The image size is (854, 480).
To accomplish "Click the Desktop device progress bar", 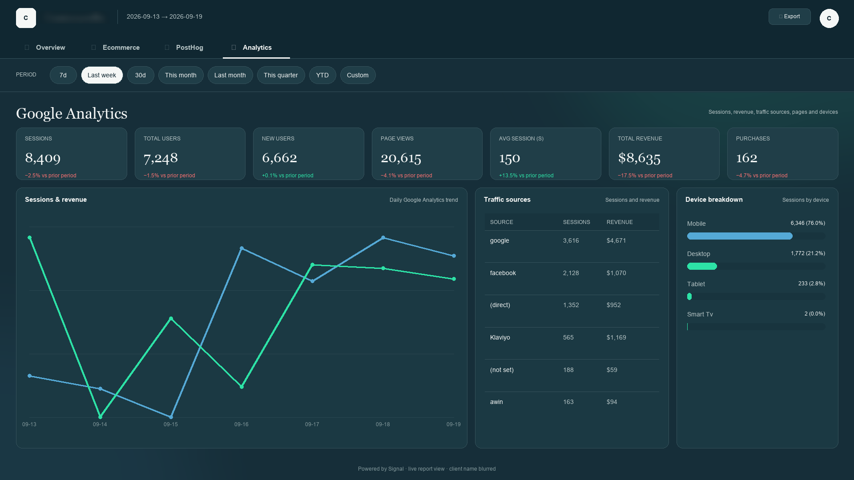I will (756, 266).
